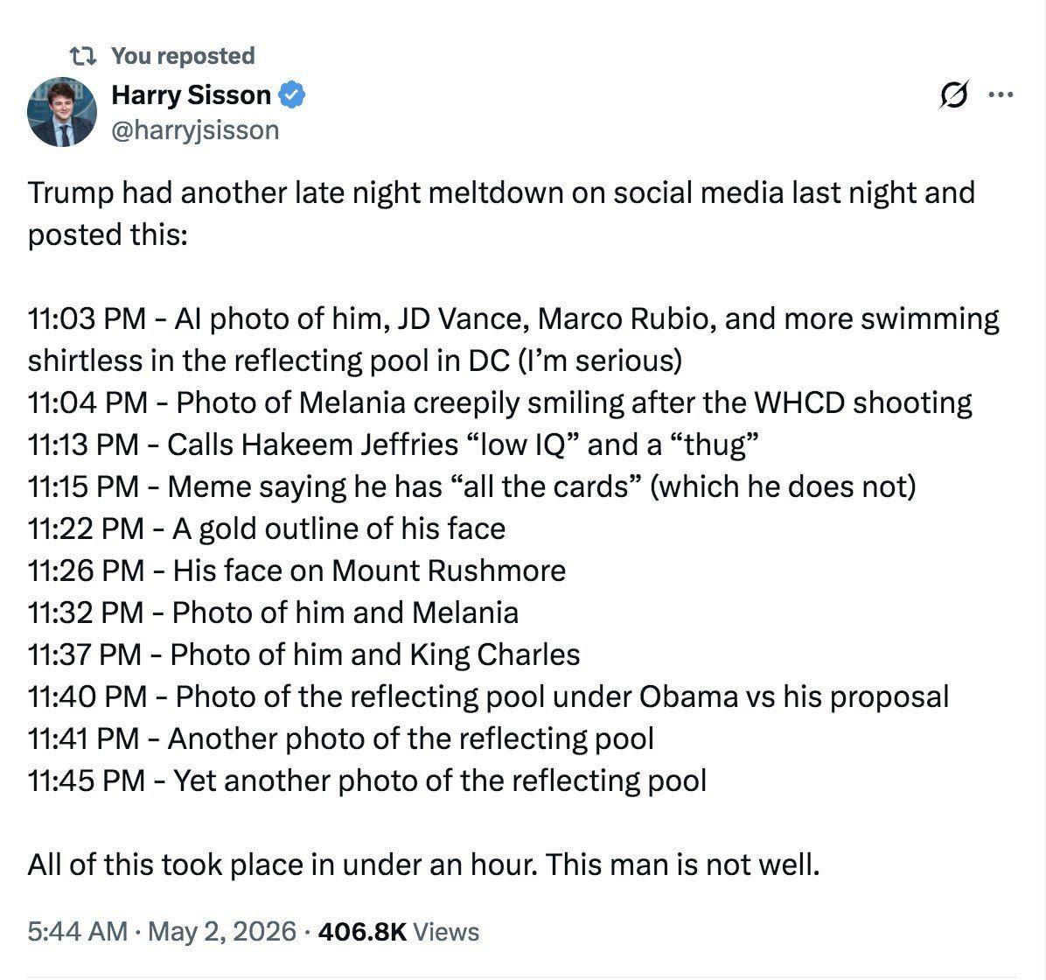Click the 406.8K Views count
The width and height of the screenshot is (1046, 980).
[398, 931]
